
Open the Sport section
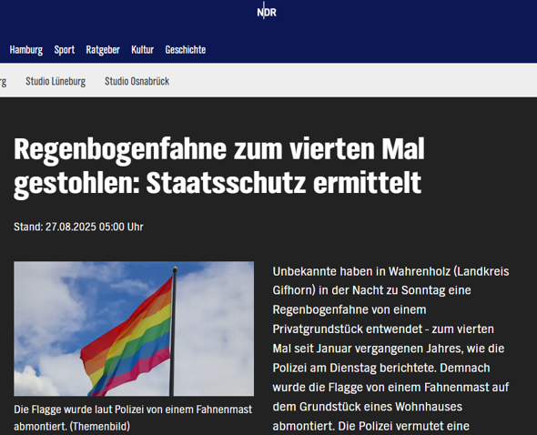point(65,50)
